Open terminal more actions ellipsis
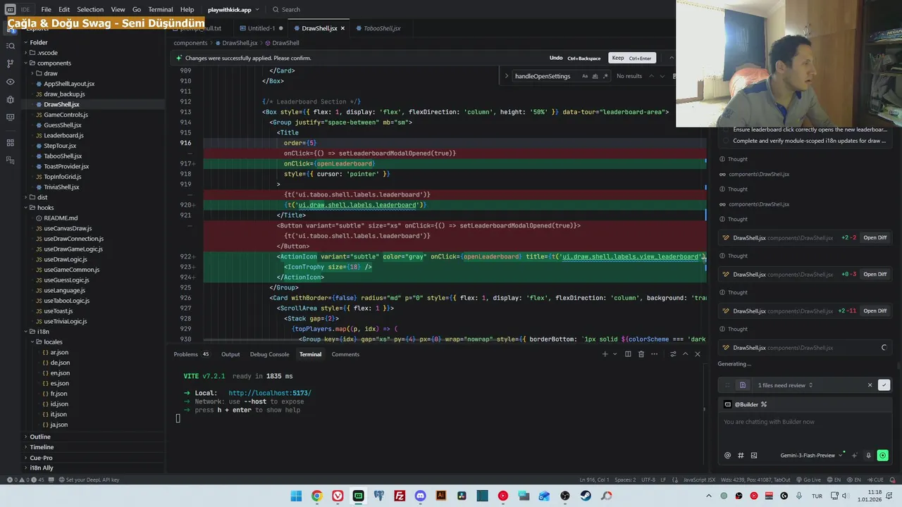902x507 pixels. 655,354
